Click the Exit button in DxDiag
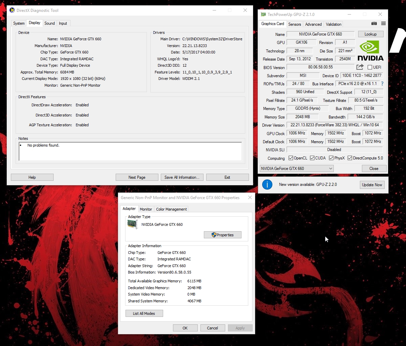The height and width of the screenshot is (346, 406). [227, 177]
